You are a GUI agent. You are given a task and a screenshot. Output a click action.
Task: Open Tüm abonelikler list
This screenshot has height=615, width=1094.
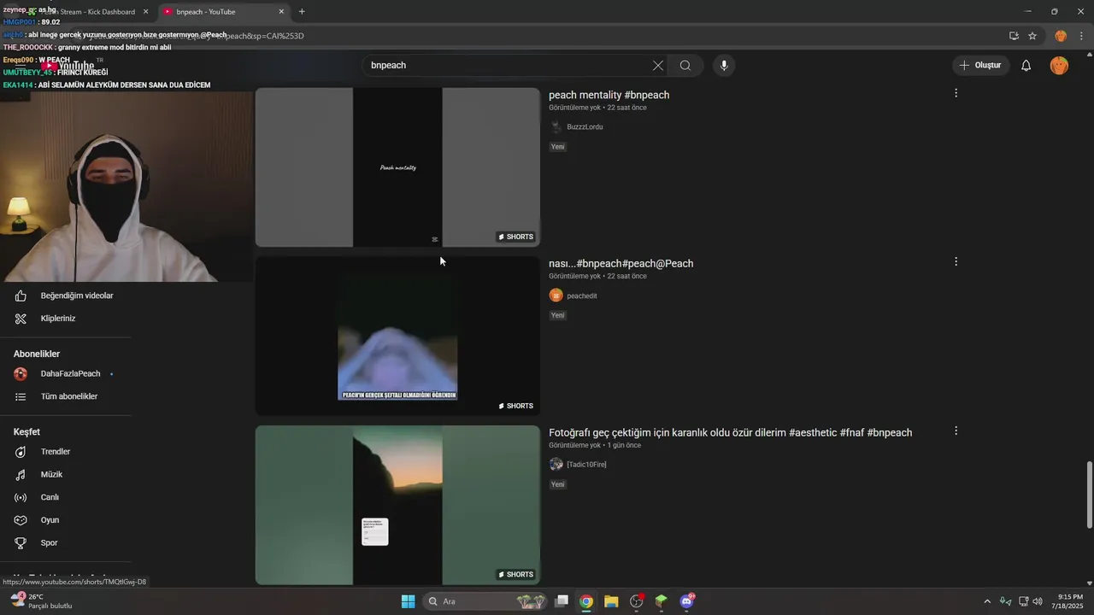click(65, 396)
